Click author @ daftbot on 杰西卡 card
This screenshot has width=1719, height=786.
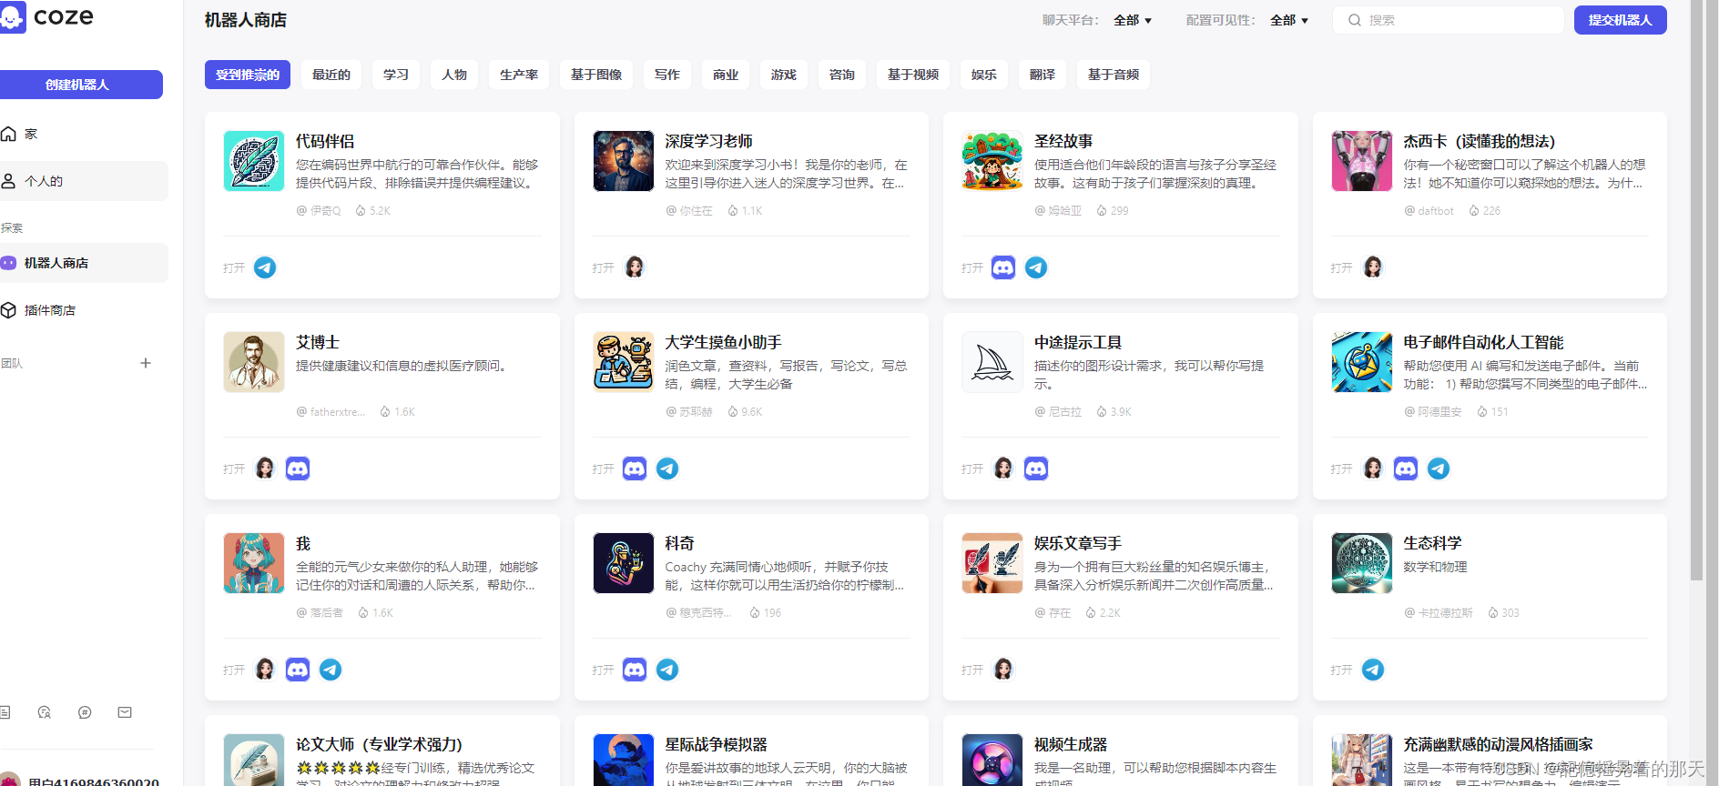(1429, 210)
